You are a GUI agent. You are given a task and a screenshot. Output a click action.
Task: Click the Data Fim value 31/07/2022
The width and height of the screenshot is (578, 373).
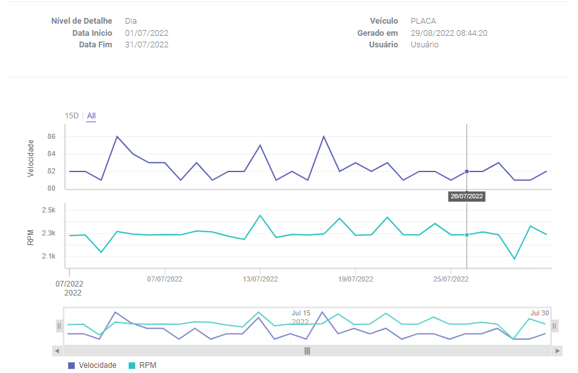(147, 45)
